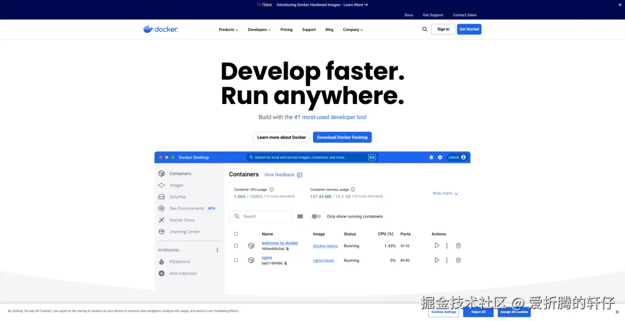Click the PGAdmin4 extension icon
The width and height of the screenshot is (625, 321).
161,262
